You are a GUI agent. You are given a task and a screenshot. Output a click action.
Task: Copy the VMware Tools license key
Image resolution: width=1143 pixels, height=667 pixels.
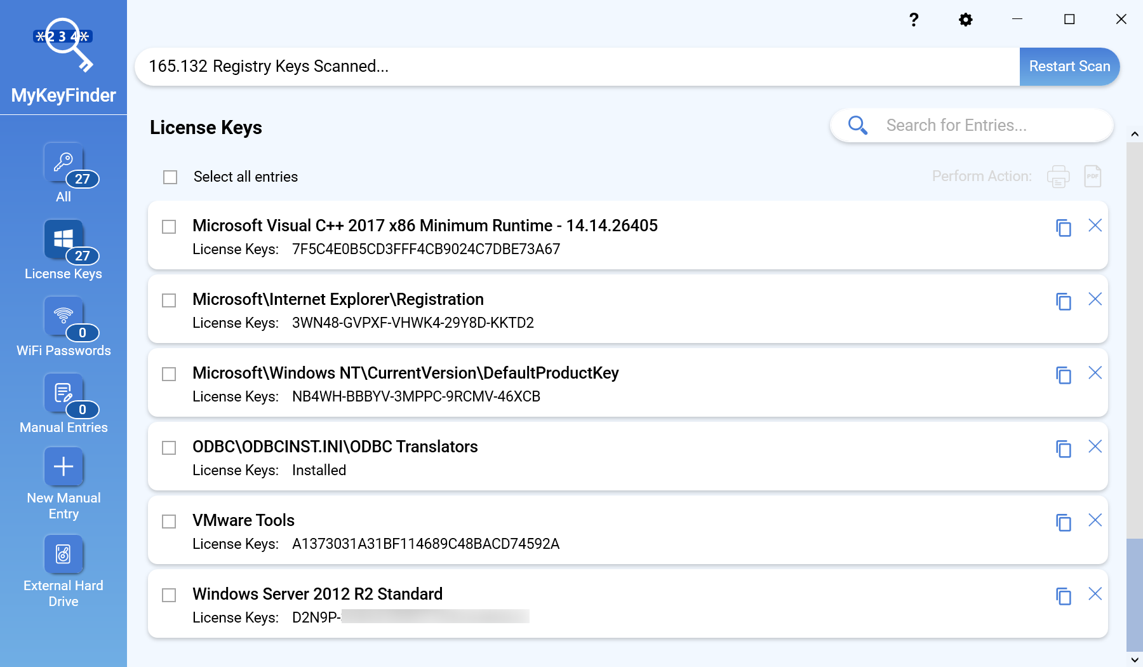1064,522
